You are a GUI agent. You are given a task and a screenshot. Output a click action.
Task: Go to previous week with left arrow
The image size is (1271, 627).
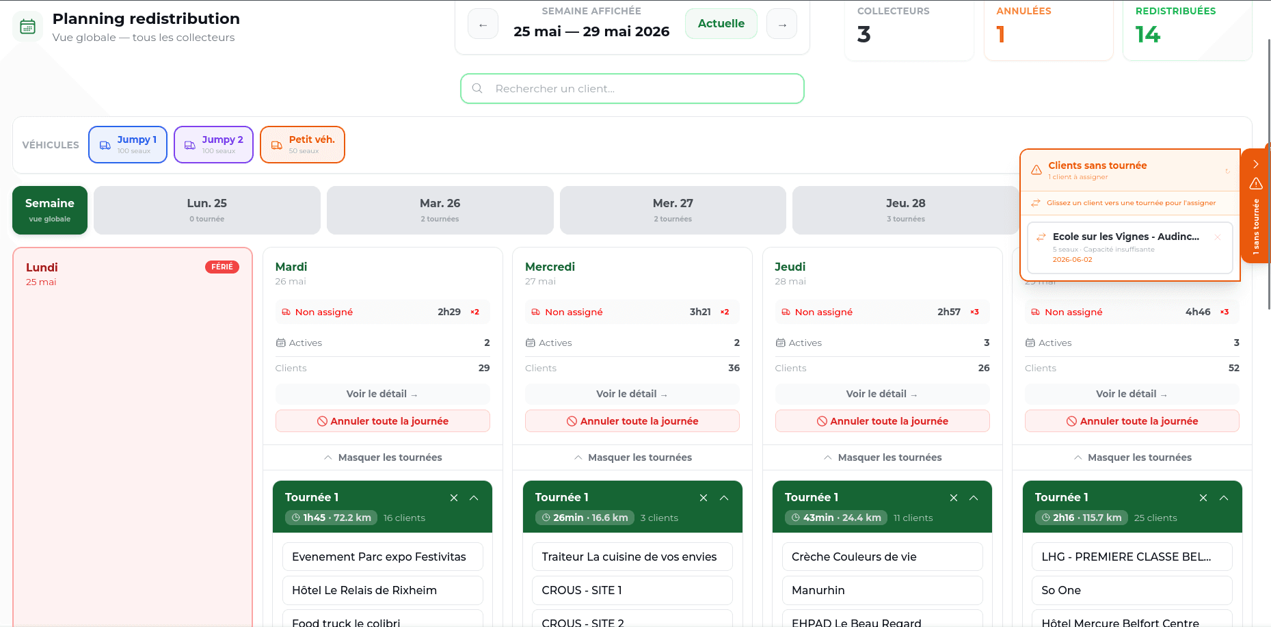point(483,25)
